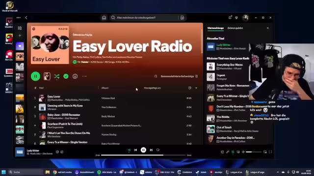Toggle repeat in the player bar

(x=158, y=150)
